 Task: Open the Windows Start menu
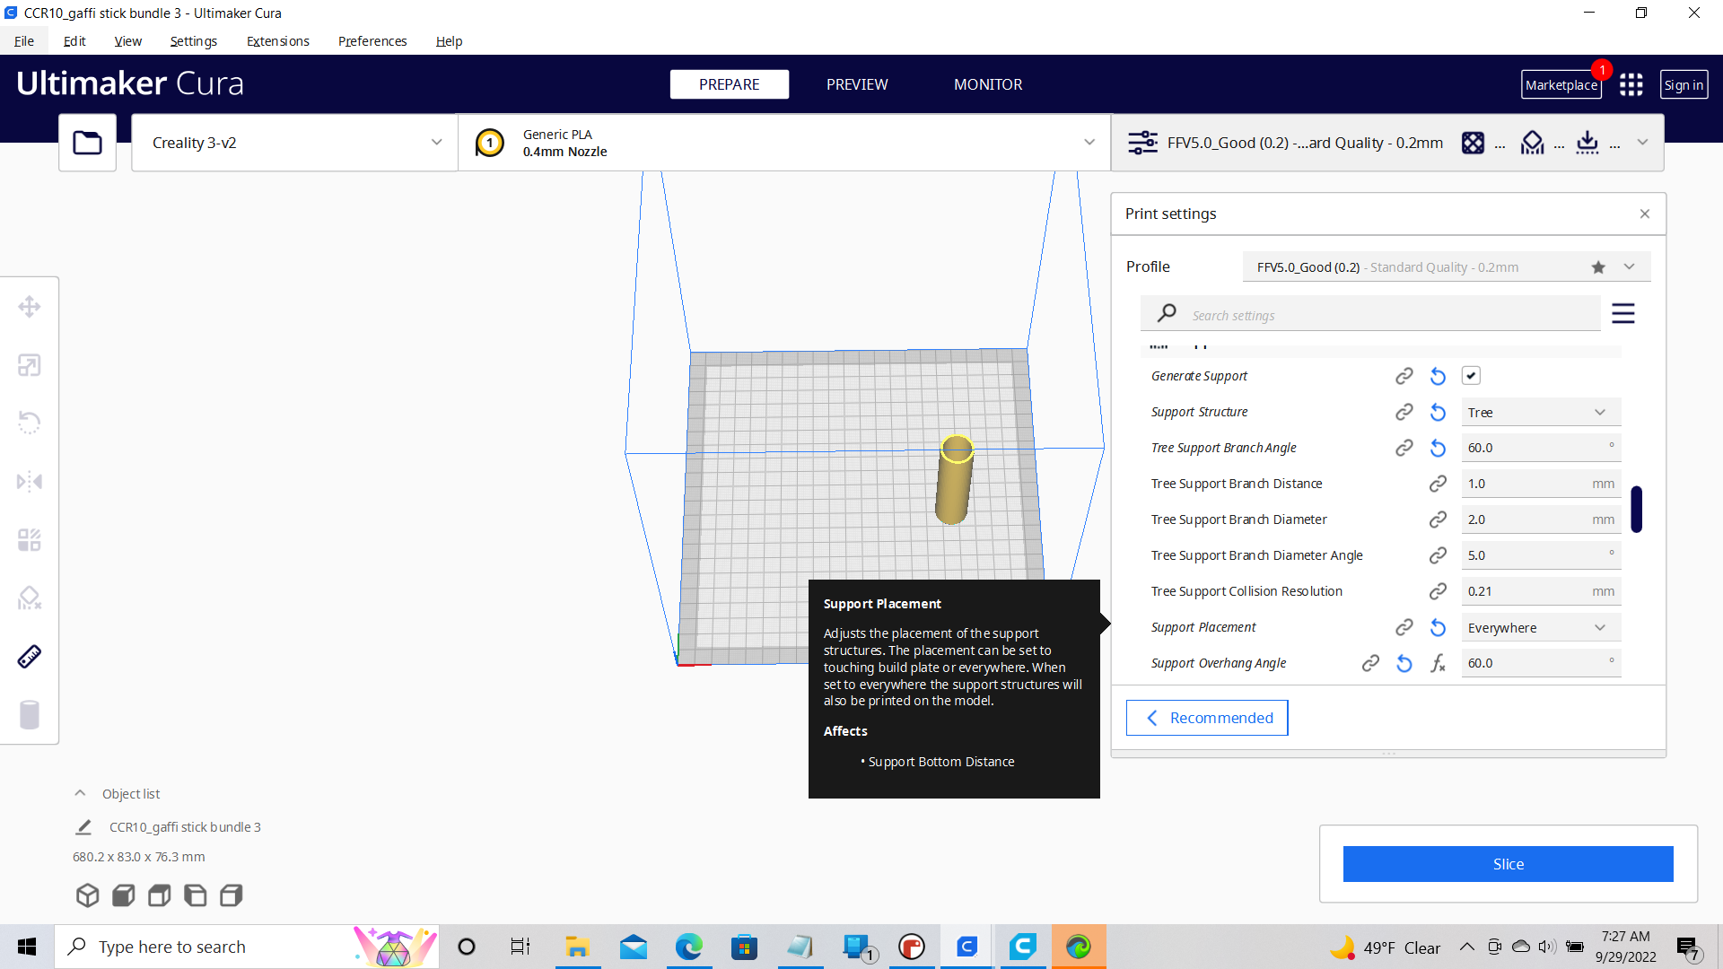[x=27, y=947]
